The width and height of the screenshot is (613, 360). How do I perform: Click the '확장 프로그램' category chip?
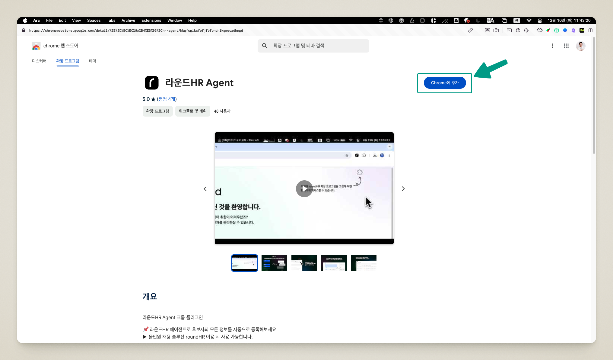[x=157, y=111]
